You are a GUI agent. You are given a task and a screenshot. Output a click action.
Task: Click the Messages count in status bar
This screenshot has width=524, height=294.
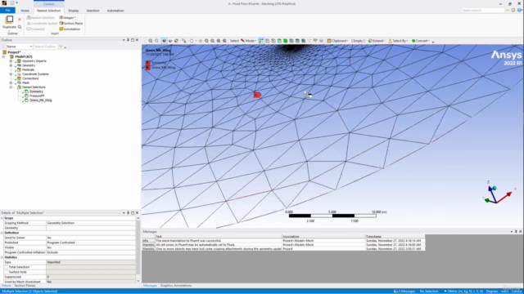pos(404,292)
